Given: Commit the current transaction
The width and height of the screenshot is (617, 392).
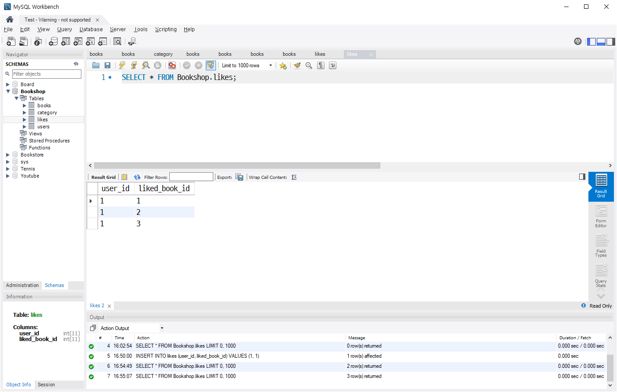Looking at the screenshot, I should tap(186, 65).
